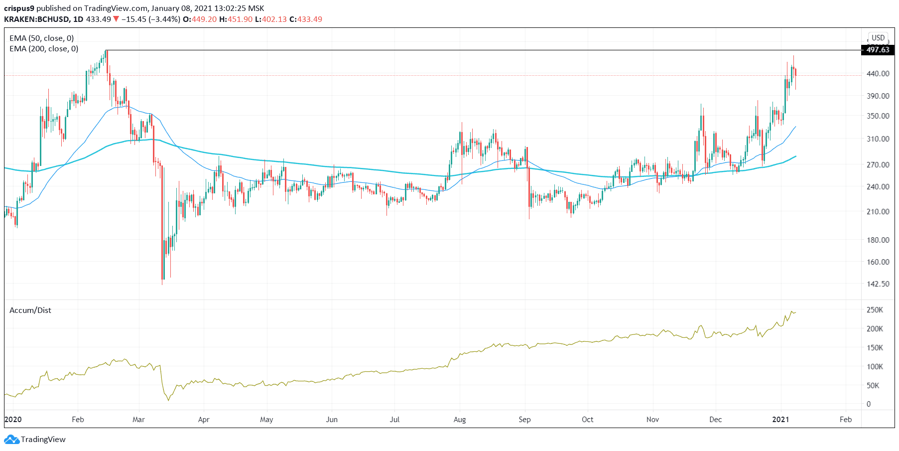Click the crispus9 author name
Screen dimensions: 899x451
(19, 8)
